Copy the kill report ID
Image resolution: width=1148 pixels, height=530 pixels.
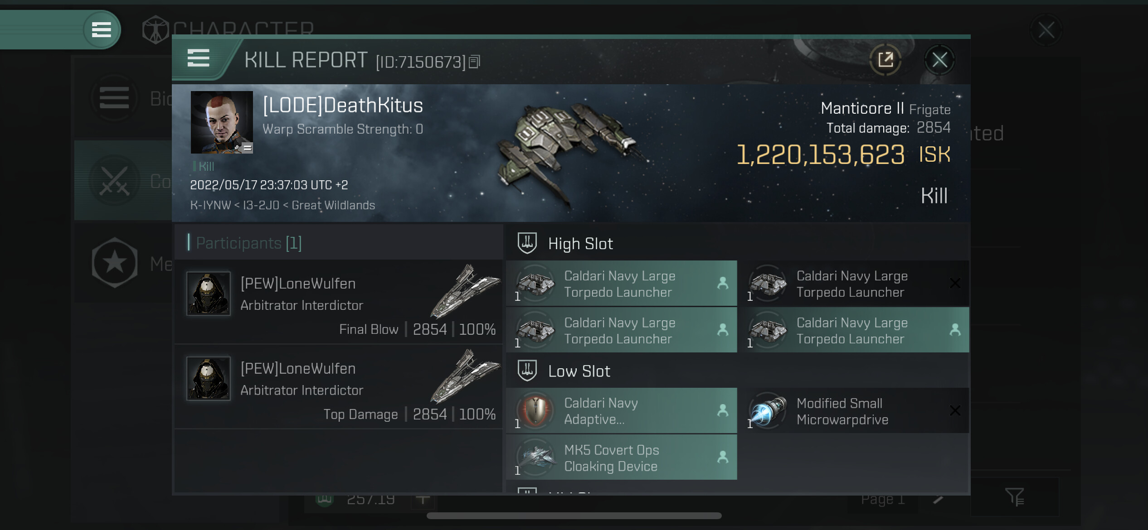pos(474,62)
